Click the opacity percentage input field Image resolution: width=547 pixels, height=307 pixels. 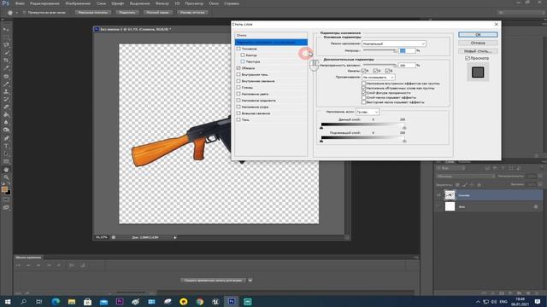click(407, 51)
